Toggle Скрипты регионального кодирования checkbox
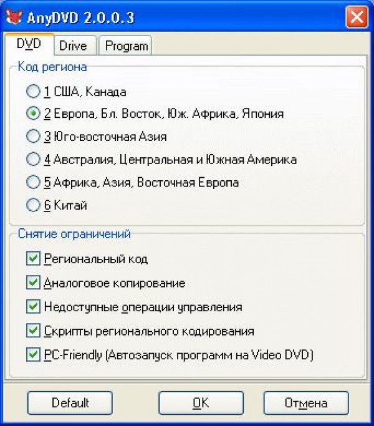 click(33, 331)
